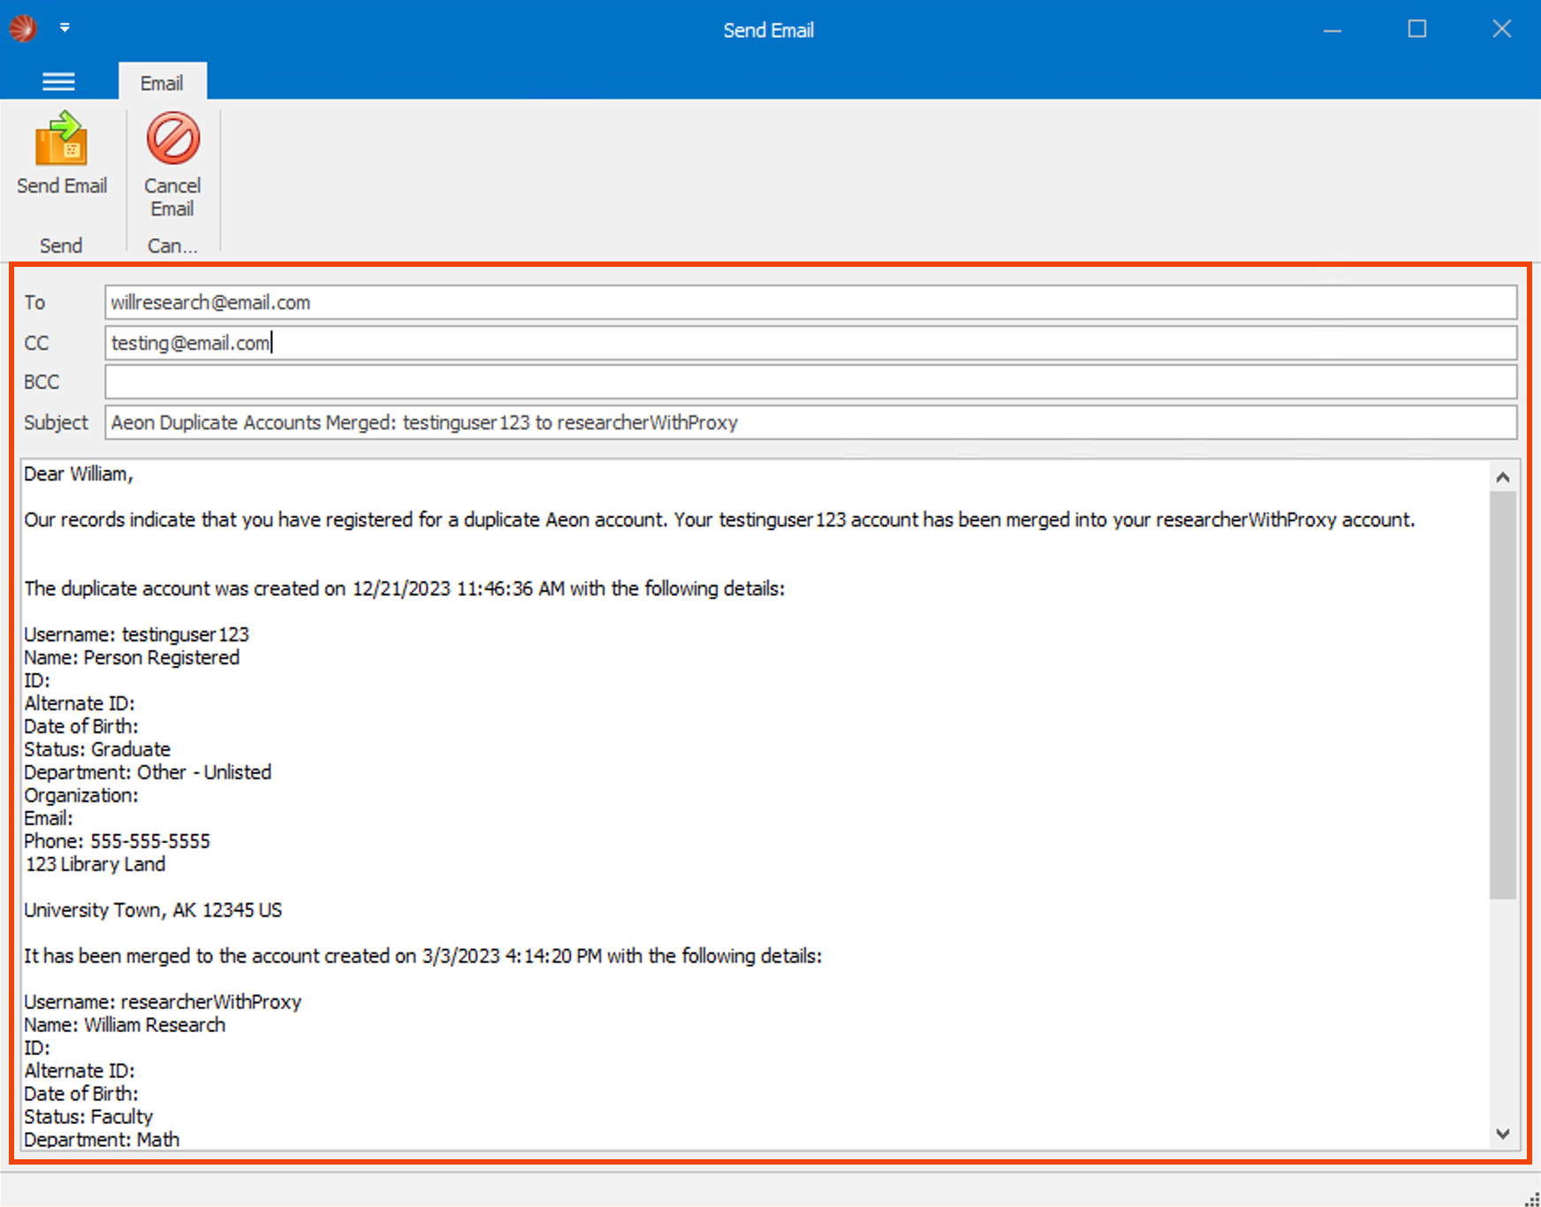Click the scrollbar up arrow

pyautogui.click(x=1503, y=475)
